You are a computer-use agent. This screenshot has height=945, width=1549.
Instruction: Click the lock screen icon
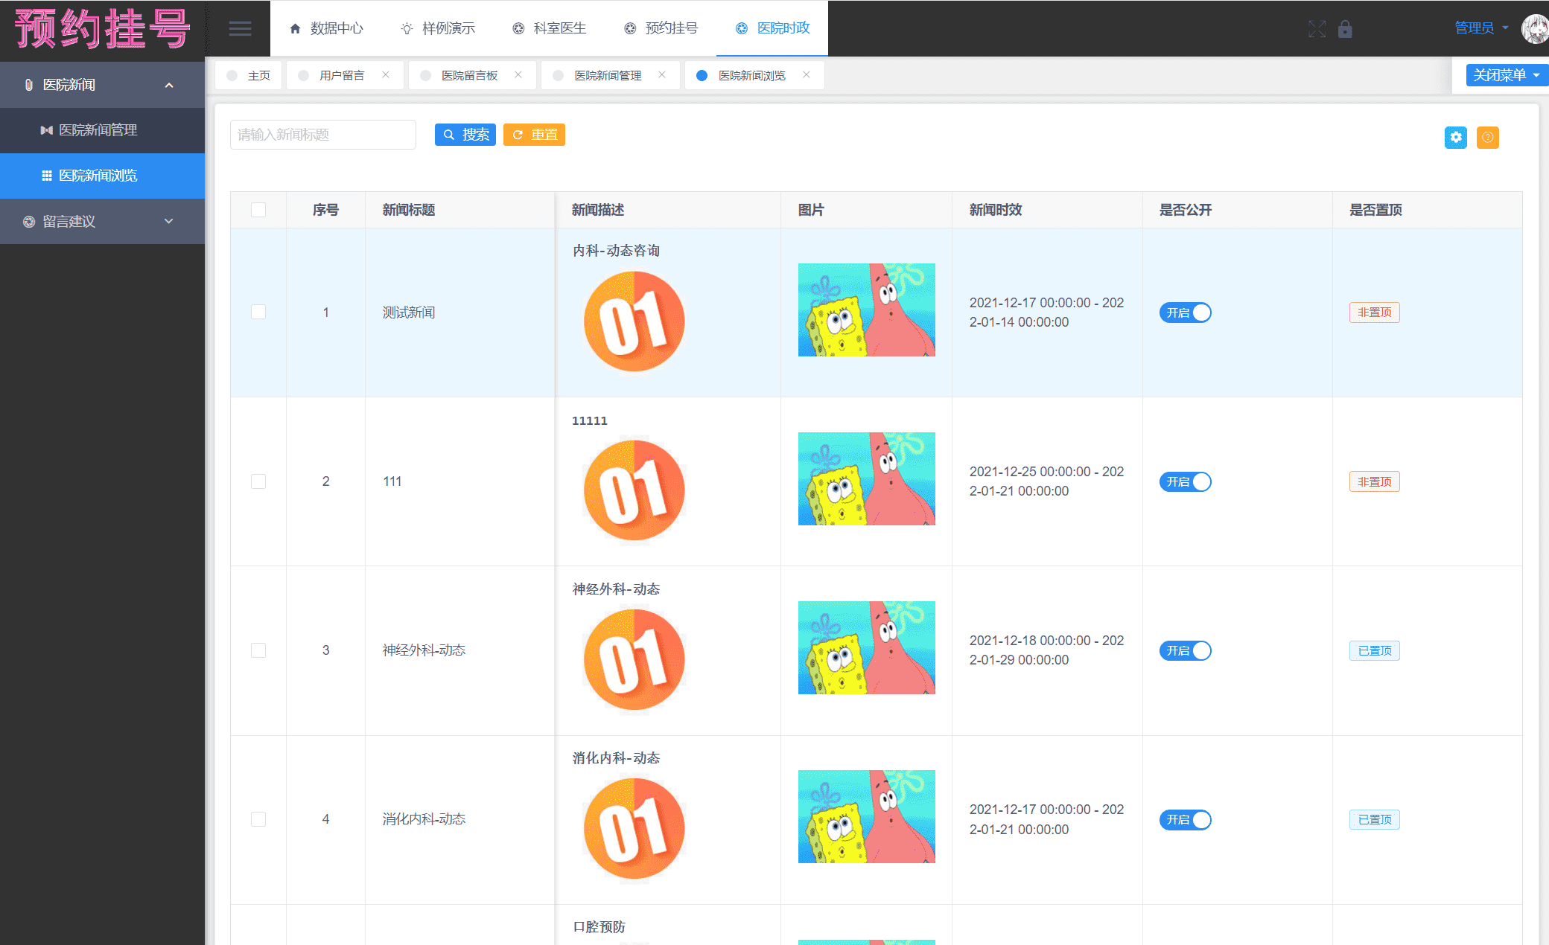[x=1345, y=29]
